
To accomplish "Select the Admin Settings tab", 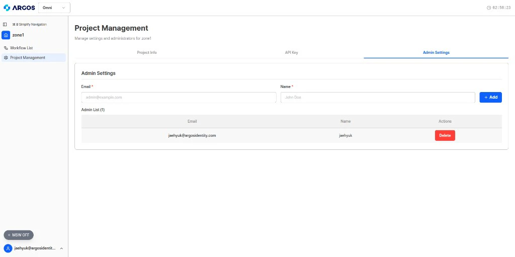I will pos(436,53).
